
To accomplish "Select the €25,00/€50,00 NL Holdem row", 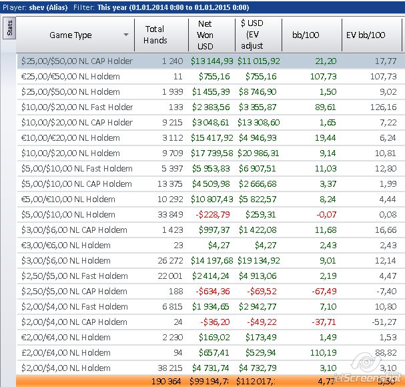I will tap(70, 76).
